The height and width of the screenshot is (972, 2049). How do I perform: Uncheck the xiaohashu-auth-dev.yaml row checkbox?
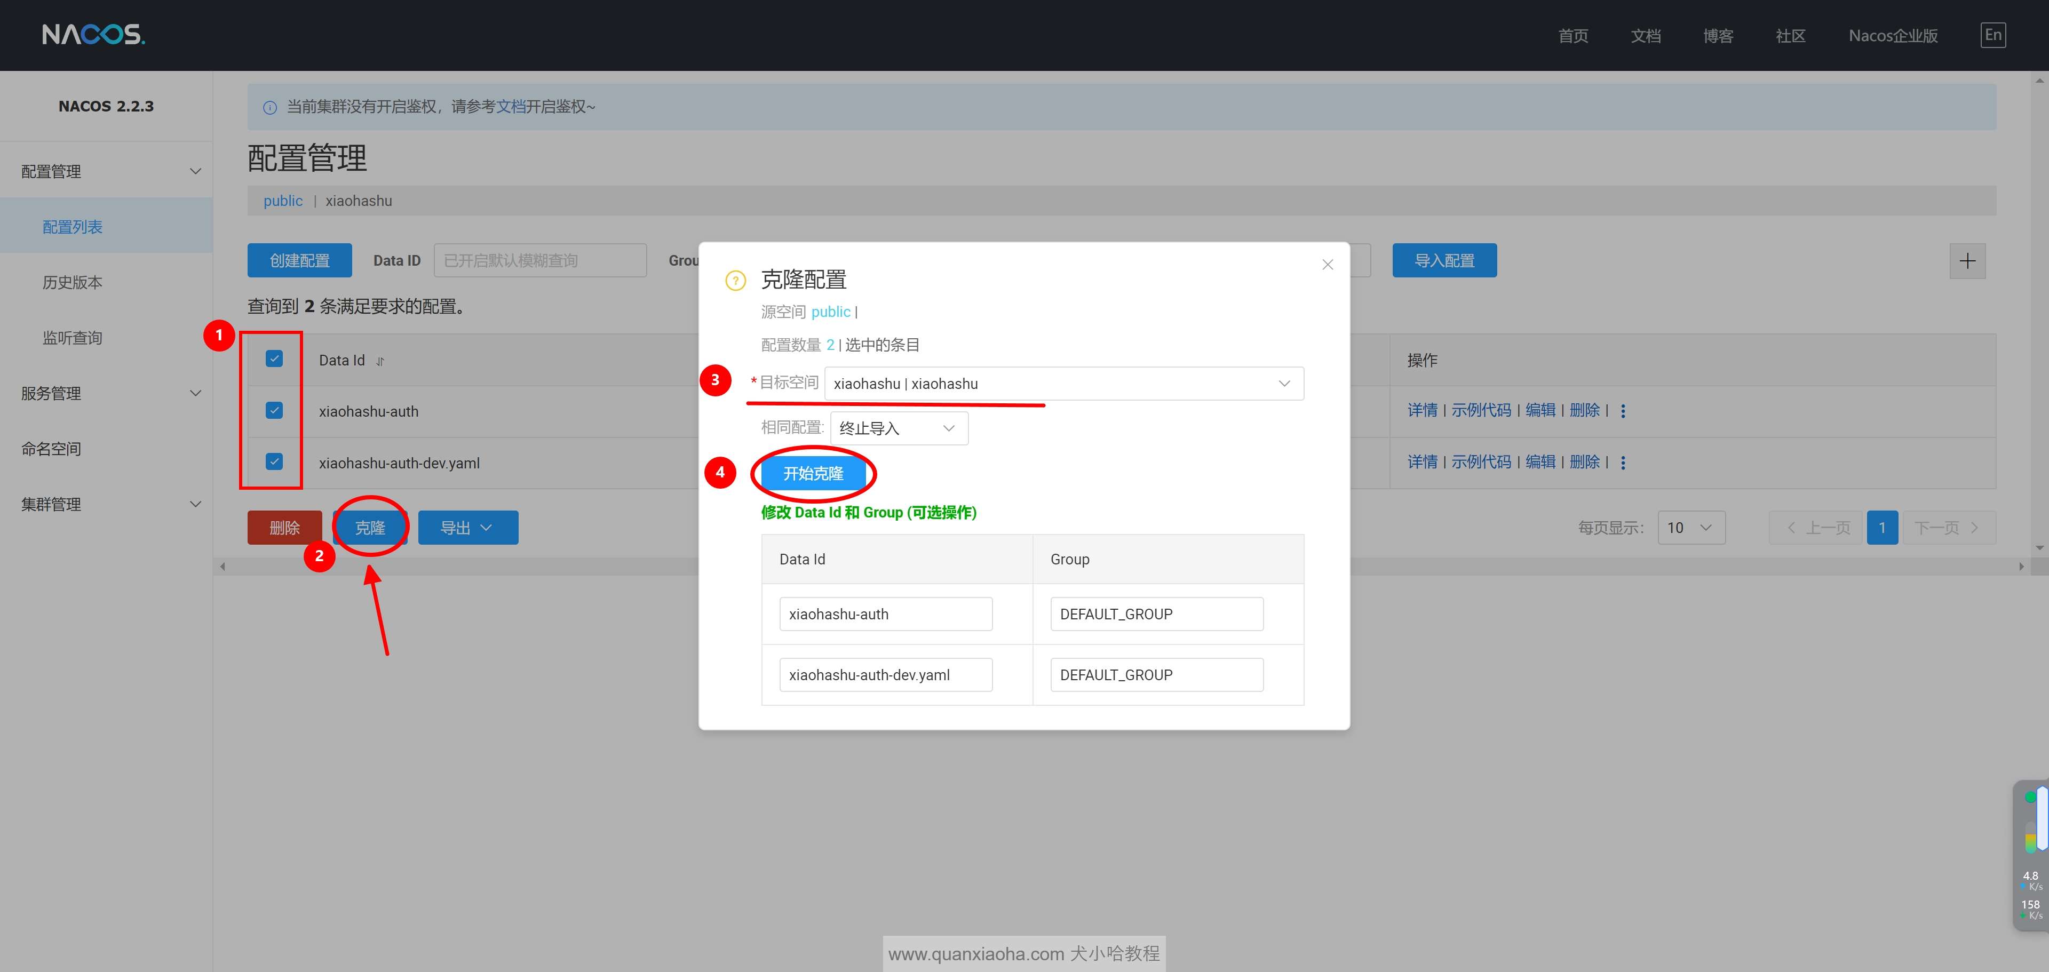tap(274, 461)
